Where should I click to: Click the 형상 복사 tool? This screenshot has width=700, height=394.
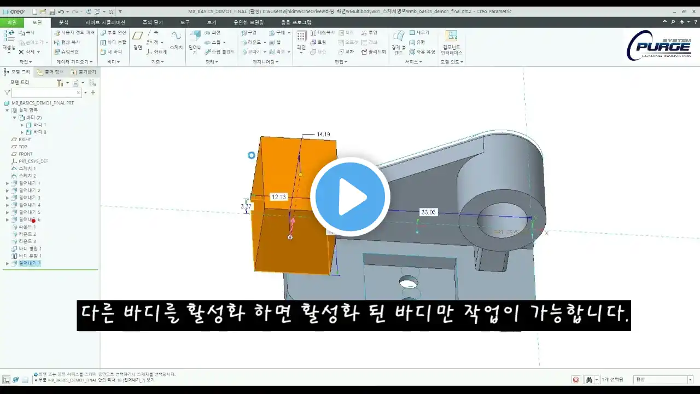point(67,42)
